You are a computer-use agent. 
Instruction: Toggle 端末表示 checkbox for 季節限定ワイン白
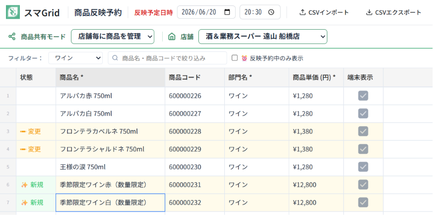click(x=363, y=203)
